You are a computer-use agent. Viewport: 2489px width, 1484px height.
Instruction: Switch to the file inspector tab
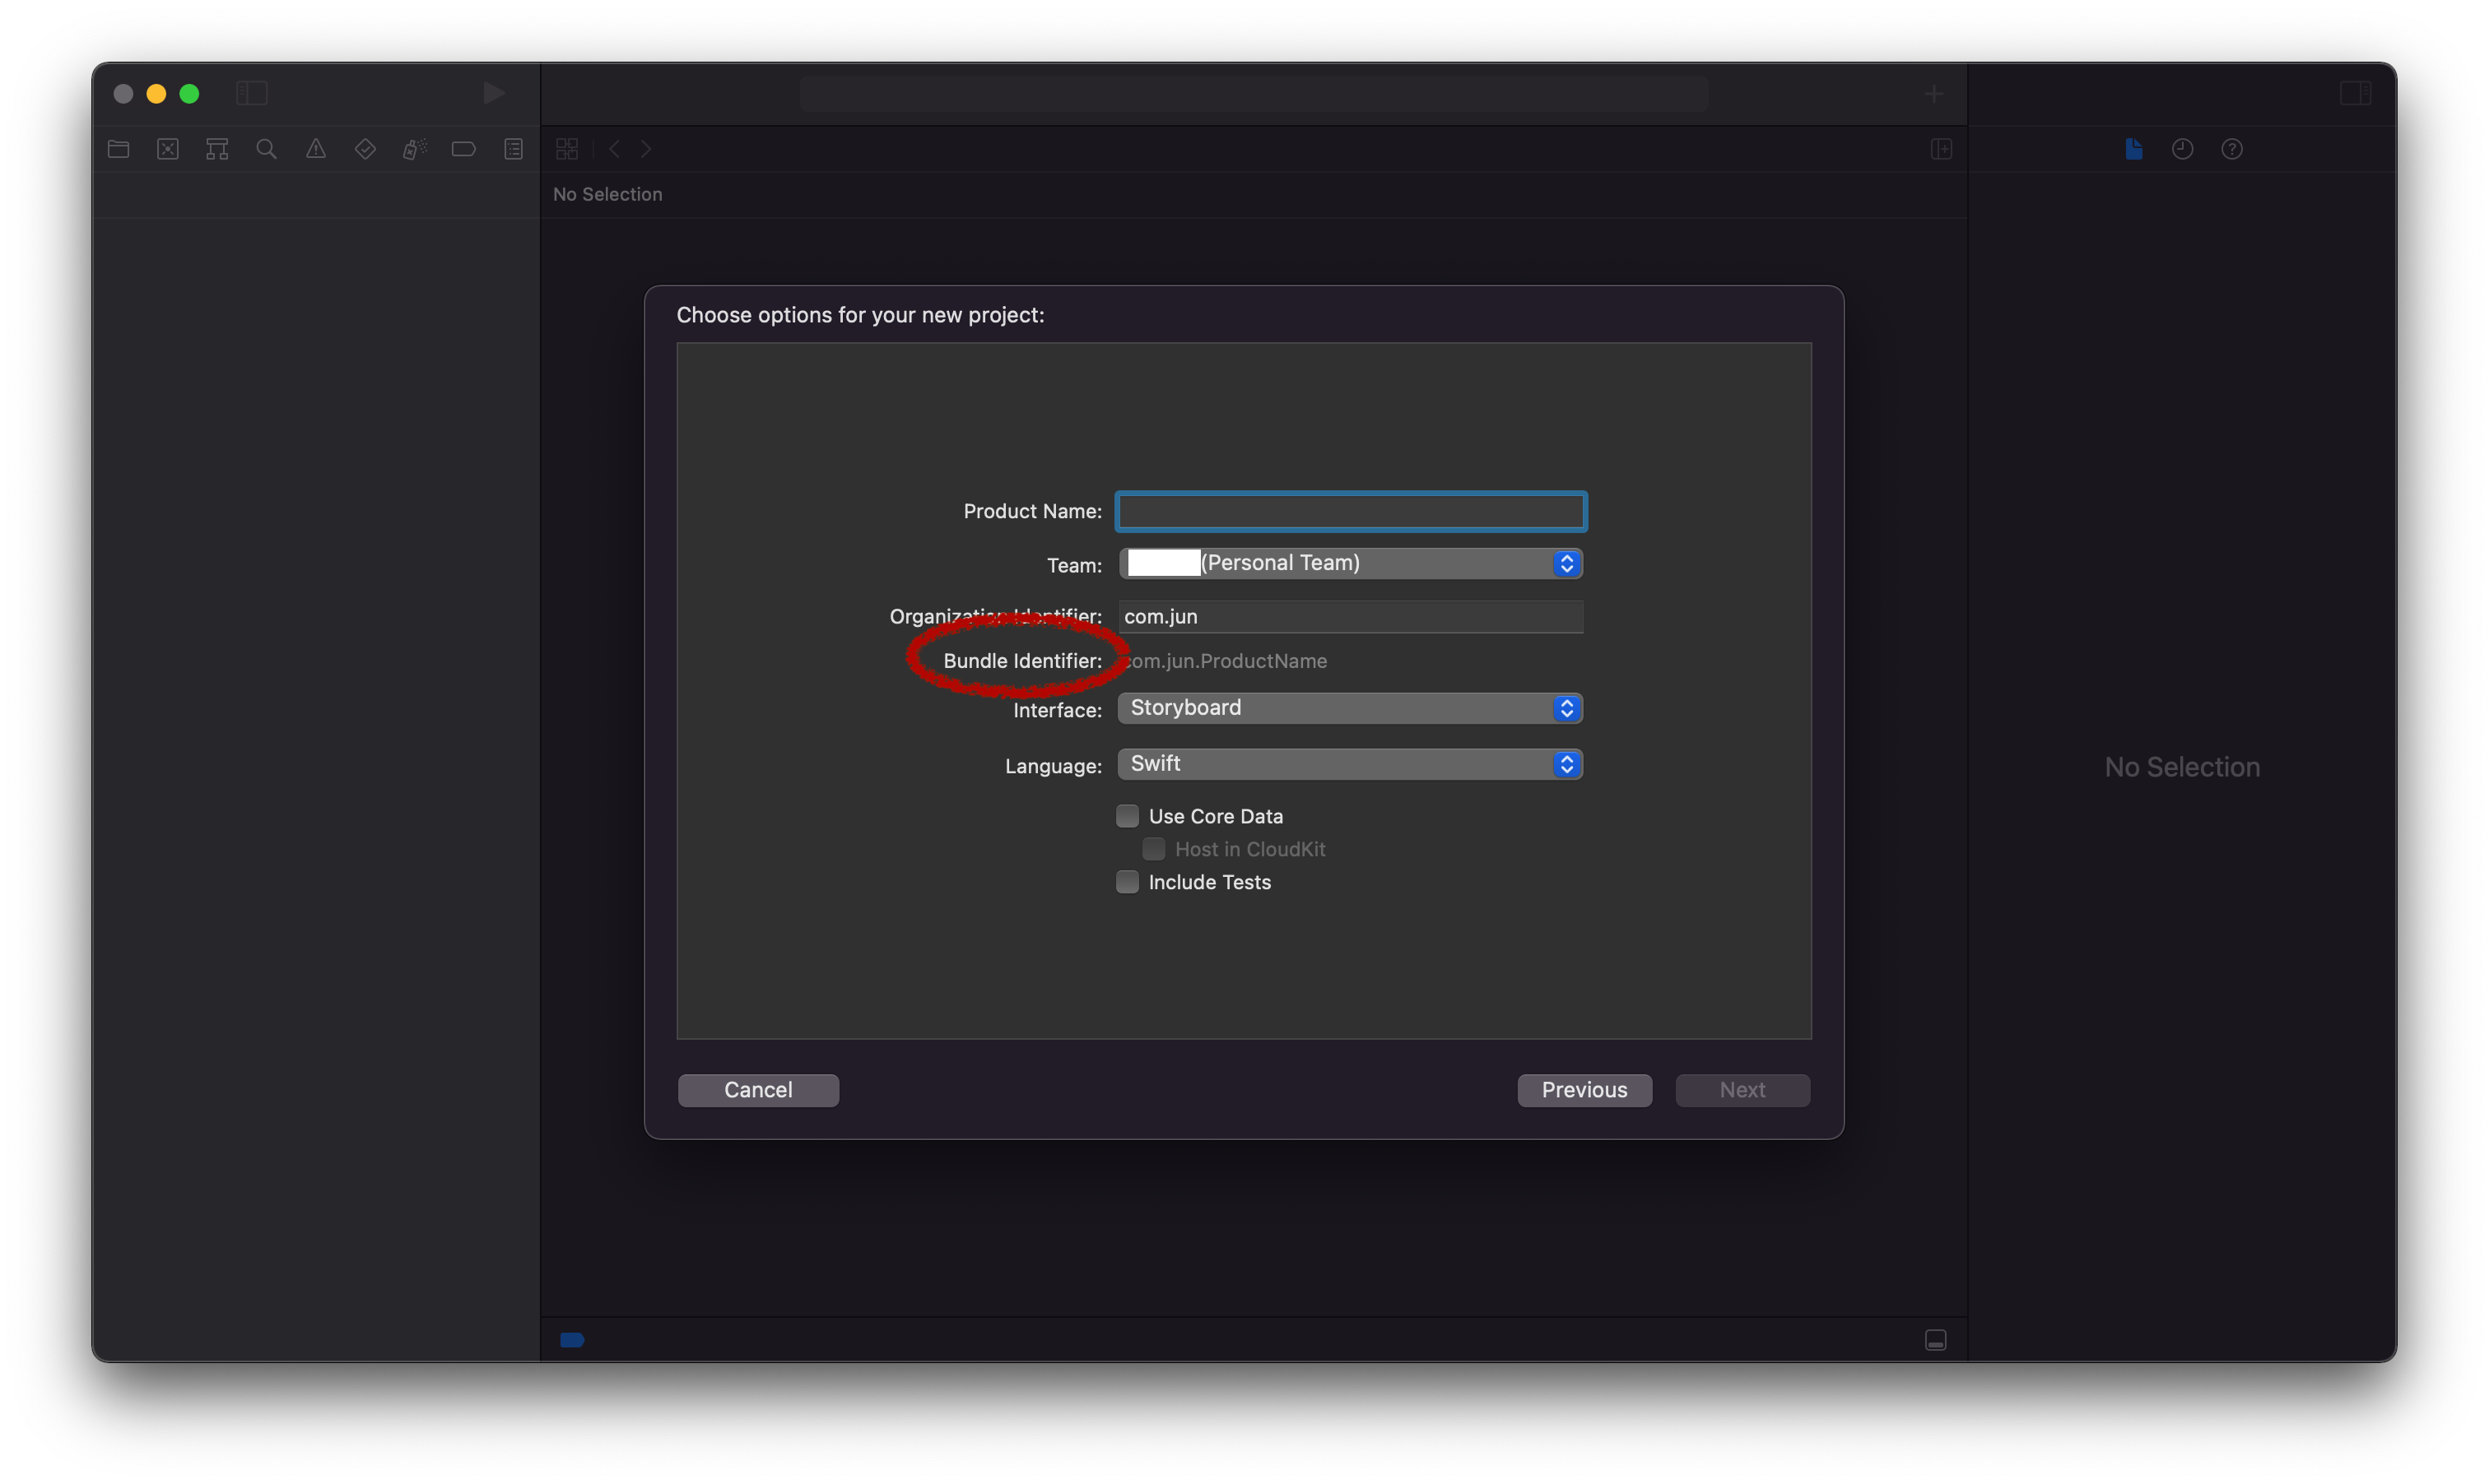pyautogui.click(x=2134, y=149)
